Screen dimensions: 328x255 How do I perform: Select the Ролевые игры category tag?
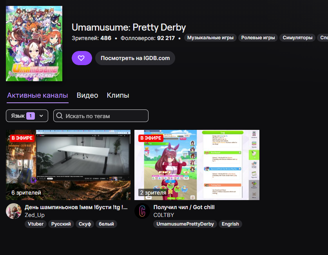258,38
